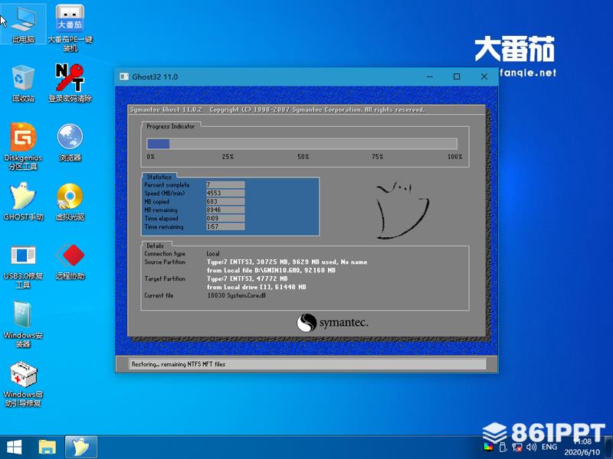Click the 50% progress mark label

pos(303,157)
